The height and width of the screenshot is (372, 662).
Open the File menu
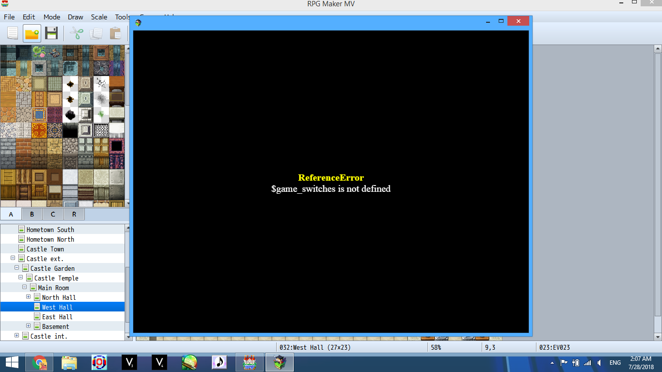(x=9, y=17)
